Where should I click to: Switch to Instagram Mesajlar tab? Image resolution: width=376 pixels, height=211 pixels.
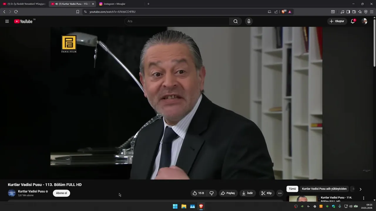tap(121, 4)
